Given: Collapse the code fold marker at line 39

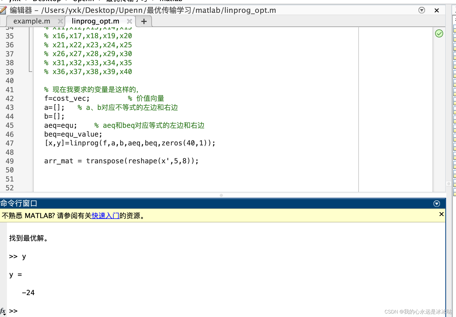Looking at the screenshot, I should 30,71.
